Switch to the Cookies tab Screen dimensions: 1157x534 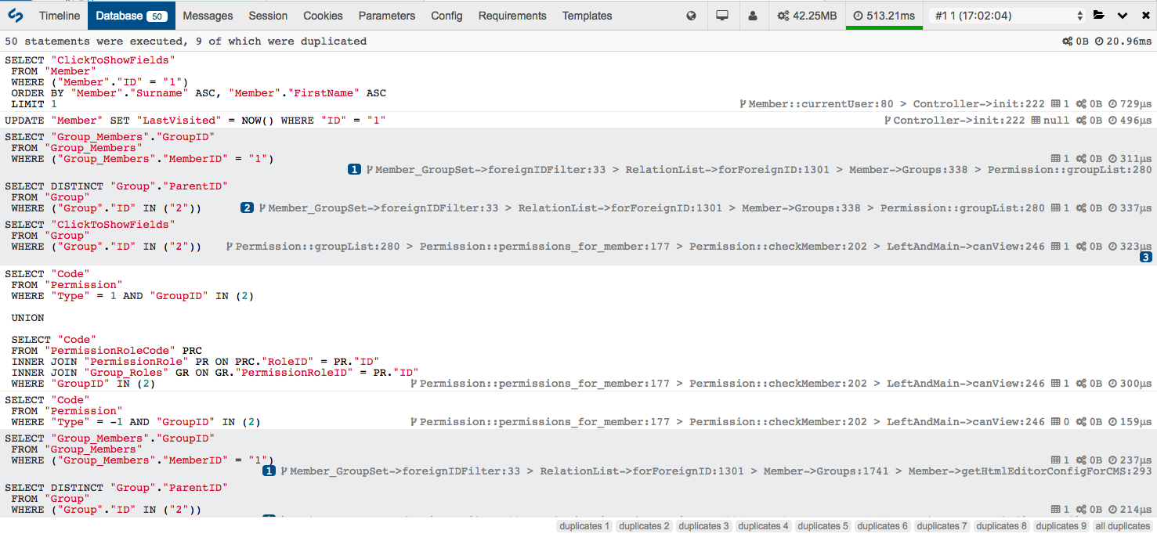pyautogui.click(x=323, y=16)
